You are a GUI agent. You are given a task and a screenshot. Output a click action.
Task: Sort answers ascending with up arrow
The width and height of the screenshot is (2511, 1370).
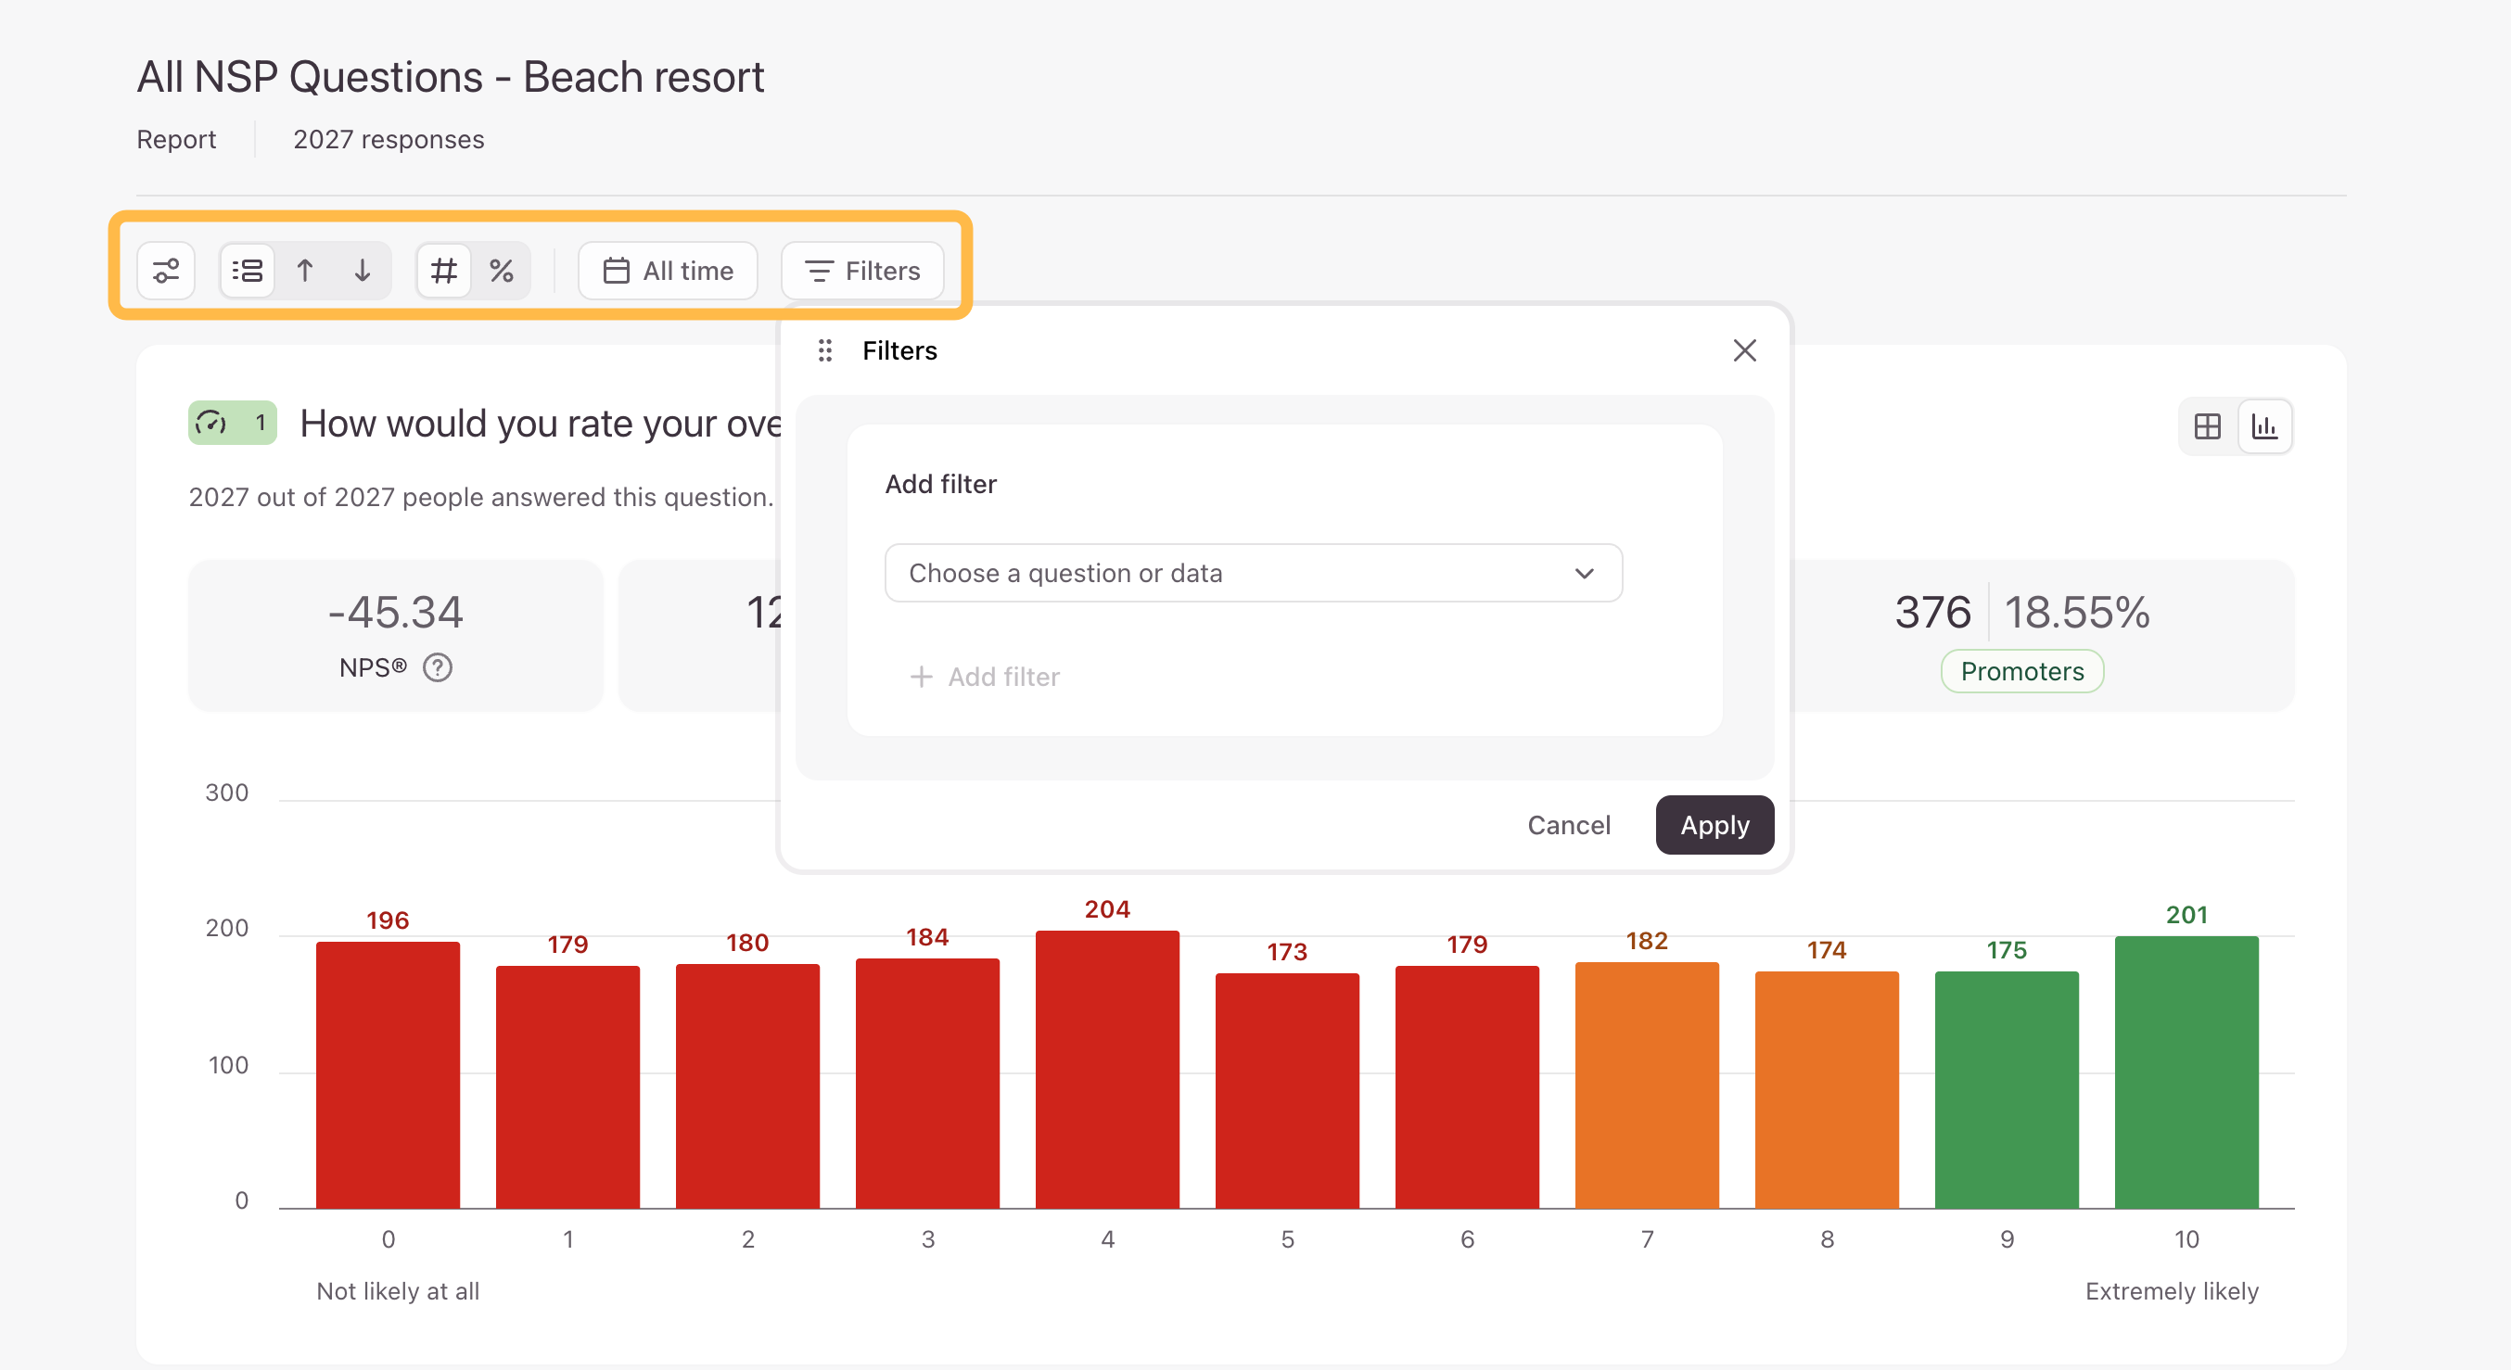pos(305,270)
